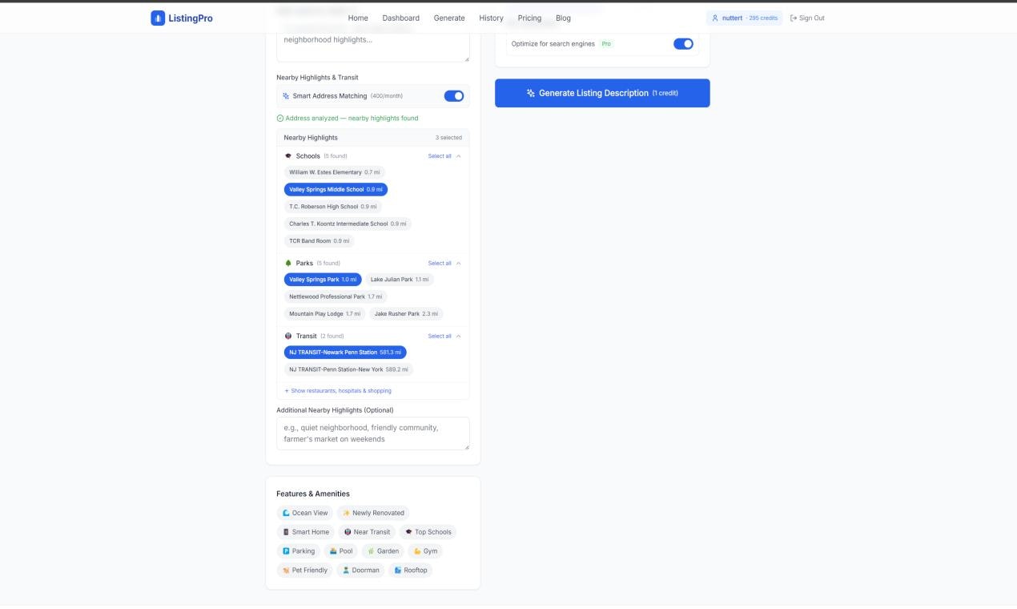Image resolution: width=1017 pixels, height=609 pixels.
Task: Open the History nav item
Action: point(492,18)
